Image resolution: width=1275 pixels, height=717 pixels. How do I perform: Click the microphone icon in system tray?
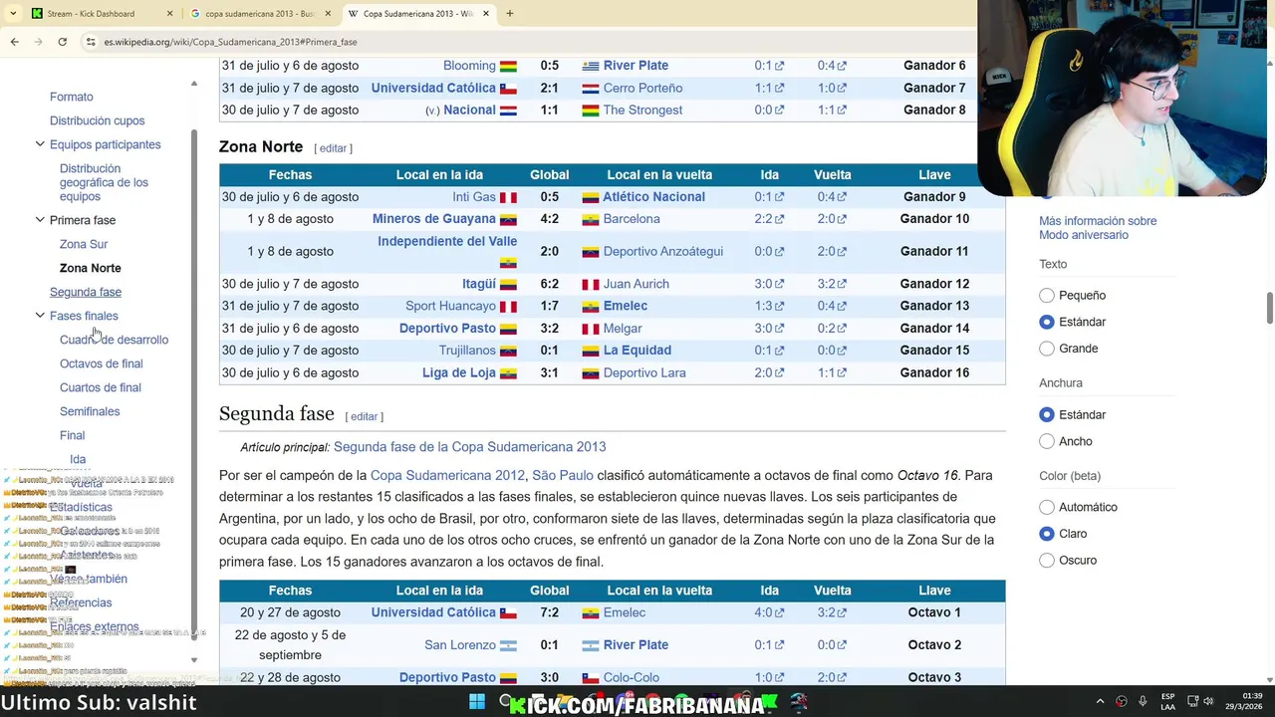click(x=1143, y=701)
